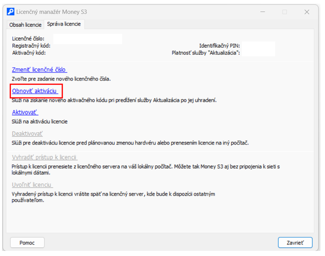This screenshot has width=325, height=256.
Task: Click the Aktivačný kód label
Action: click(29, 52)
